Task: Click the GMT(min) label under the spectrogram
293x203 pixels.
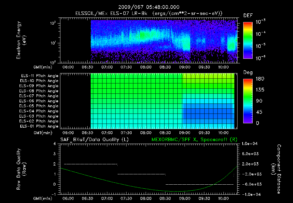Action: point(43,67)
